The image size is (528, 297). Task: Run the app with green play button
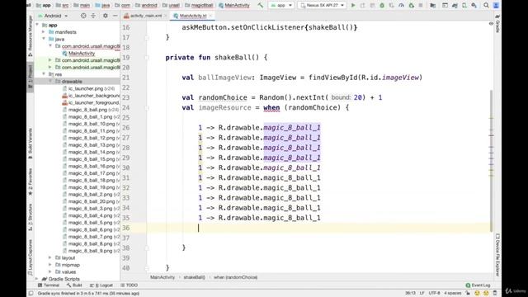[x=353, y=6]
